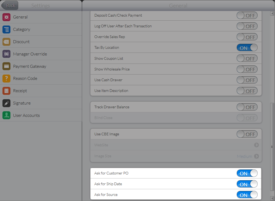Open Category via its blue list icon

point(6,29)
